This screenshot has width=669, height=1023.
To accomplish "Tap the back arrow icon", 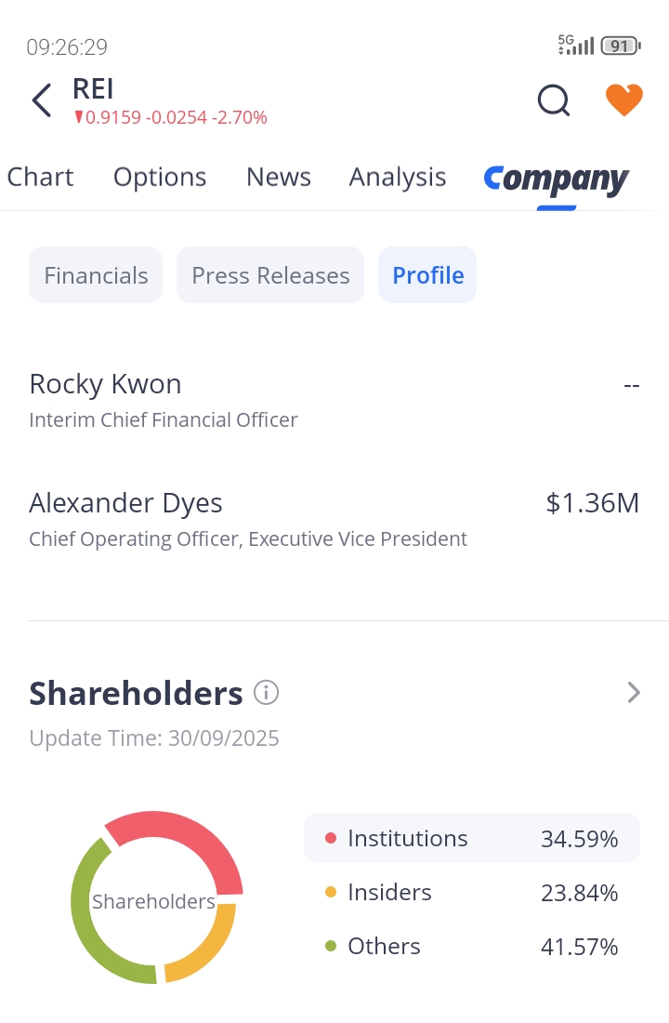I will [x=41, y=100].
